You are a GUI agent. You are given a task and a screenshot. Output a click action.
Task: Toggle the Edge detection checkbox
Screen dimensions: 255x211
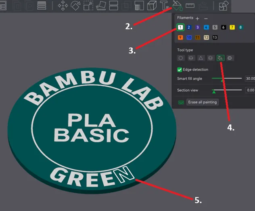tap(180, 70)
